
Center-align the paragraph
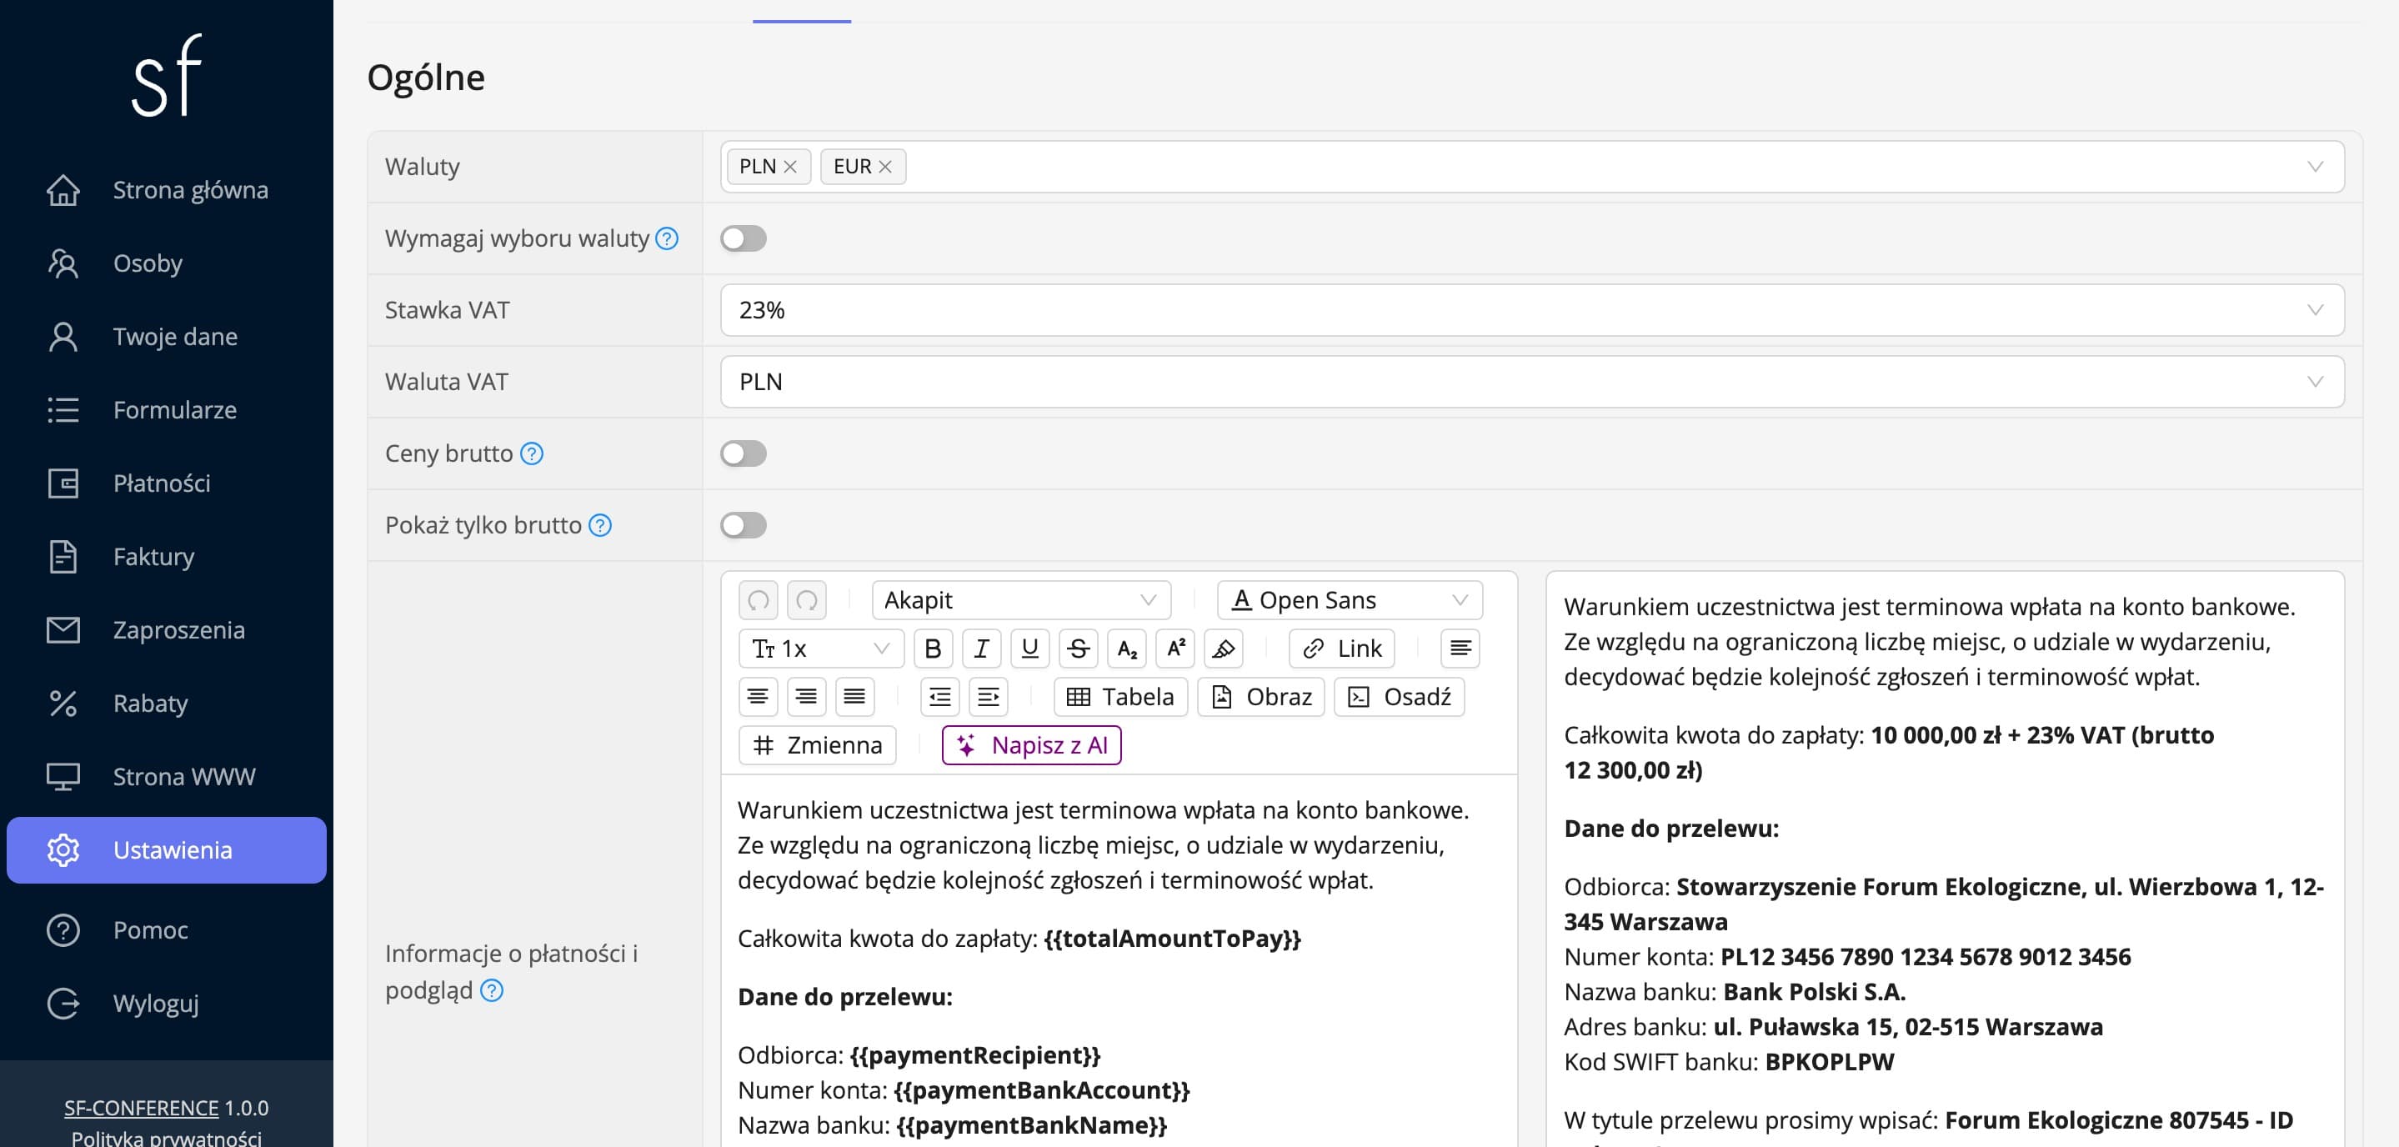[x=758, y=698]
